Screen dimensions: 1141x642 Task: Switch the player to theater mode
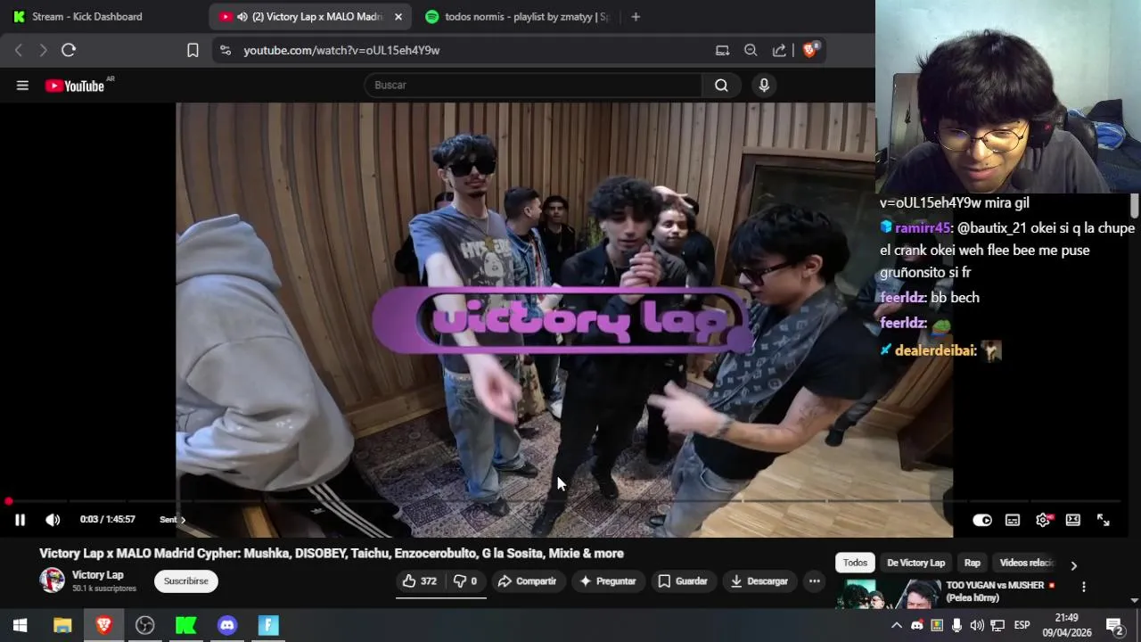(1073, 520)
